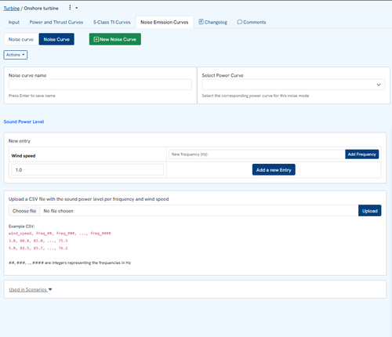Image resolution: width=392 pixels, height=337 pixels.
Task: Click the No file chosen field
Action: click(199, 211)
